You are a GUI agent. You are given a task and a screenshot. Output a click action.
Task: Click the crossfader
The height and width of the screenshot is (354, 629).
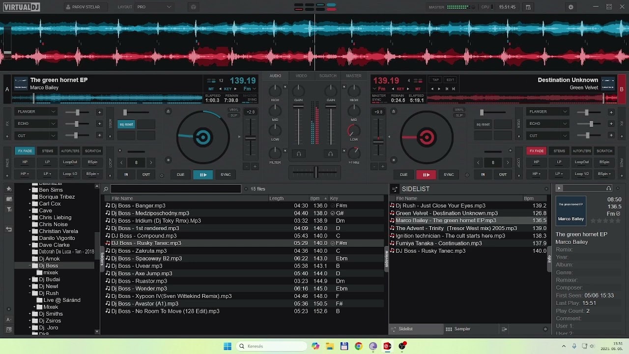(x=314, y=172)
